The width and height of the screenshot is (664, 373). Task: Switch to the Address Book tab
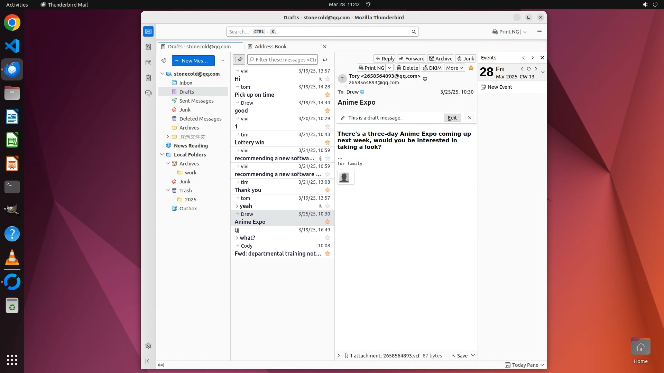point(270,47)
